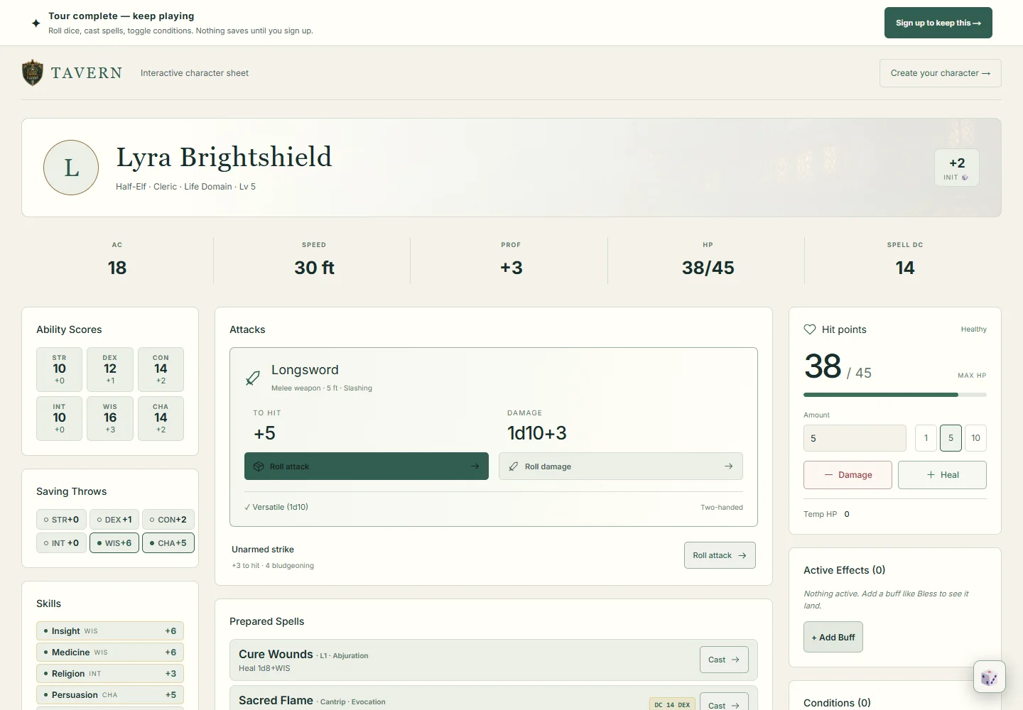Open the floating dice roller button
Viewport: 1023px width, 710px height.
tap(989, 677)
